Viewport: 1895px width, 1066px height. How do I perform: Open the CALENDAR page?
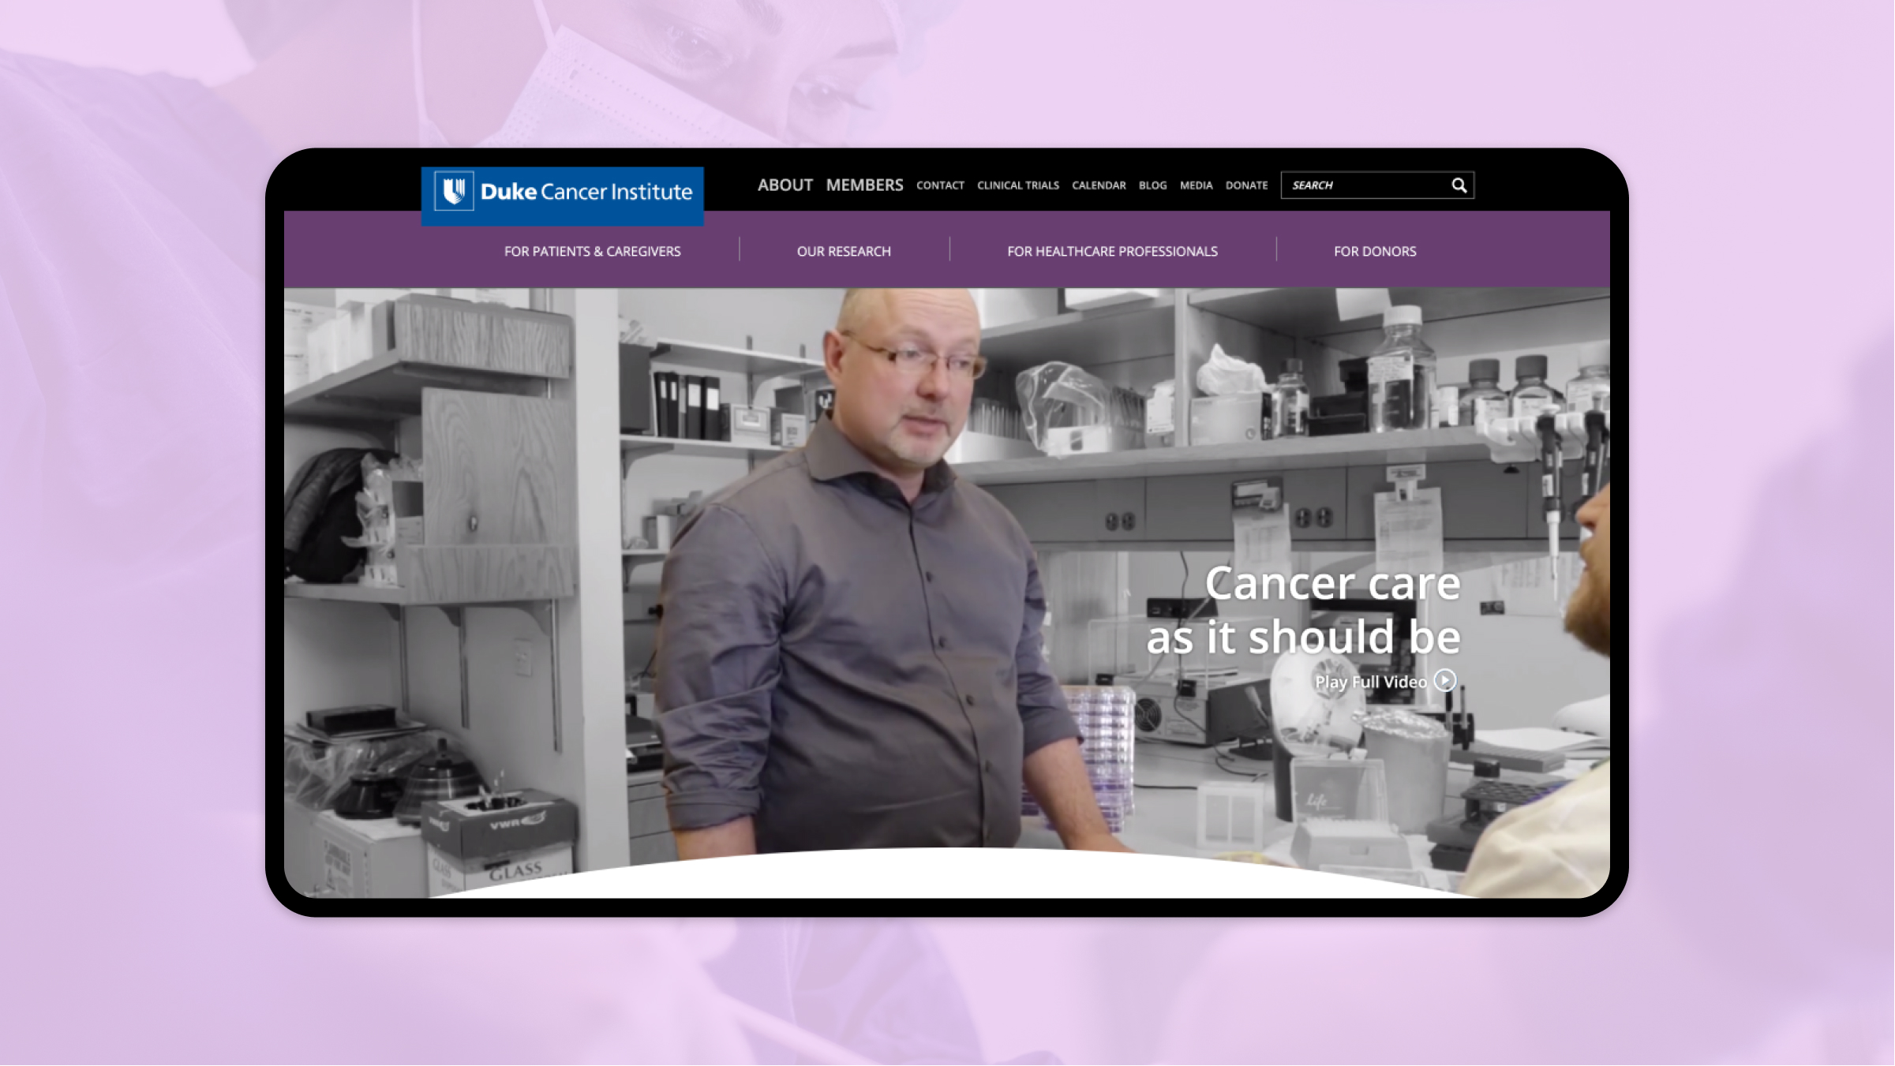tap(1099, 185)
